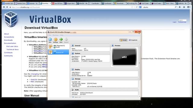Image resolution: width=193 pixels, height=108 pixels.
Task: Click the System section chip icon
Action: tap(73, 53)
